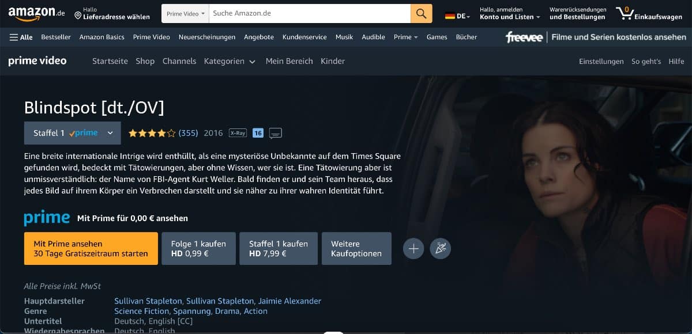
Task: Open Kundenservice in navigation bar
Action: pyautogui.click(x=304, y=37)
